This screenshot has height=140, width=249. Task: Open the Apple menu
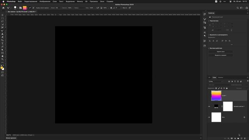[4, 2]
